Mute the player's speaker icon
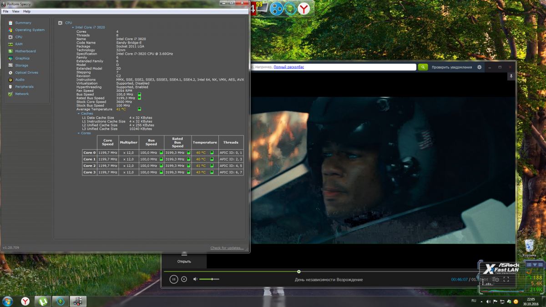546x307 pixels. pos(195,279)
